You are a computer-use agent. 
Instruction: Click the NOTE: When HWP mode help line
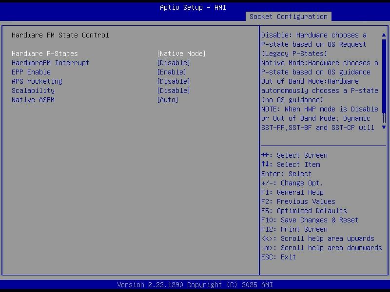320,109
